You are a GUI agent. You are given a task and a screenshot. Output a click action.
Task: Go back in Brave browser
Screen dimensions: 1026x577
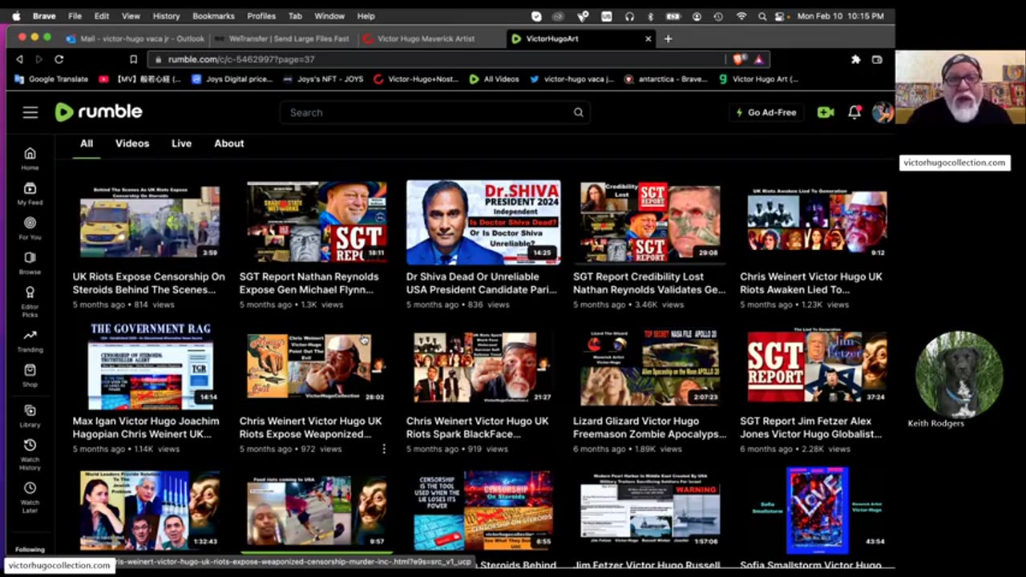coord(19,59)
